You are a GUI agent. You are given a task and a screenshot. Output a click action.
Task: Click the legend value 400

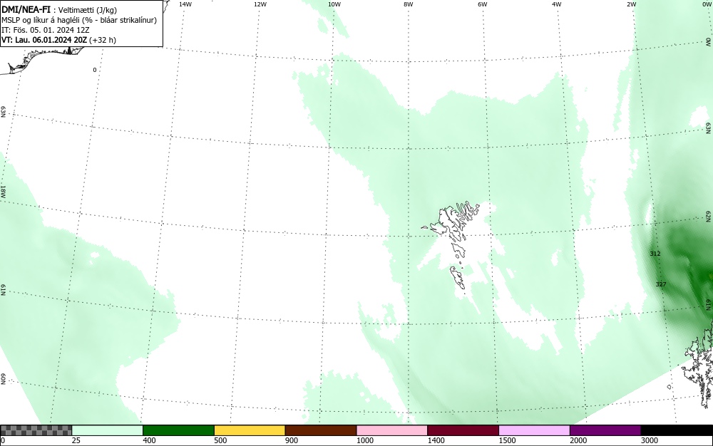[x=149, y=440]
